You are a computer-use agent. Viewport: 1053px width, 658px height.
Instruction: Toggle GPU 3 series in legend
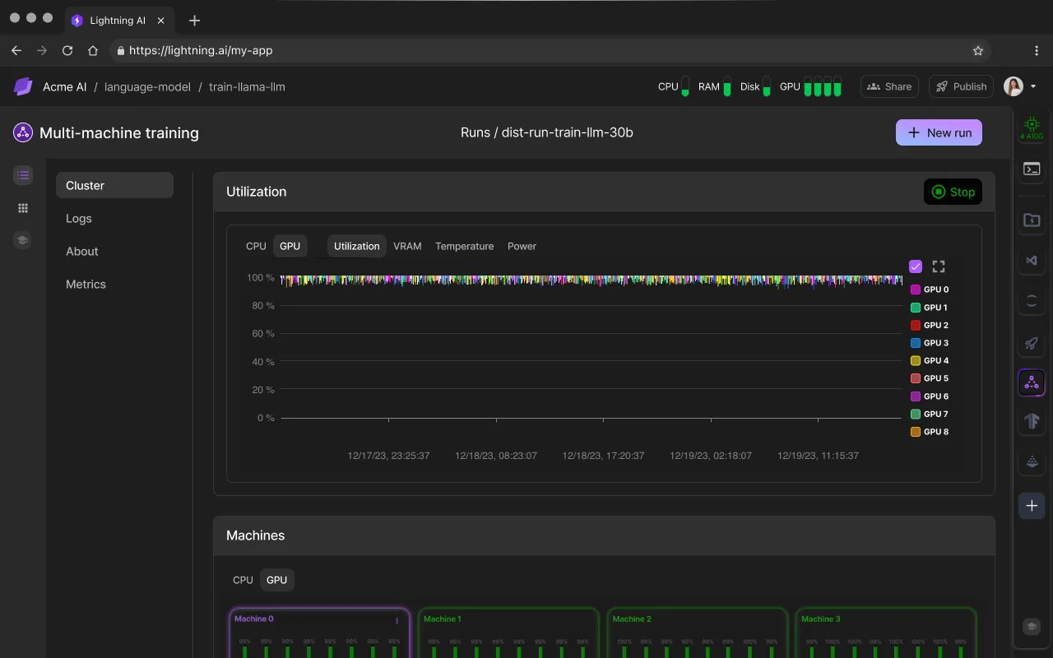point(930,343)
